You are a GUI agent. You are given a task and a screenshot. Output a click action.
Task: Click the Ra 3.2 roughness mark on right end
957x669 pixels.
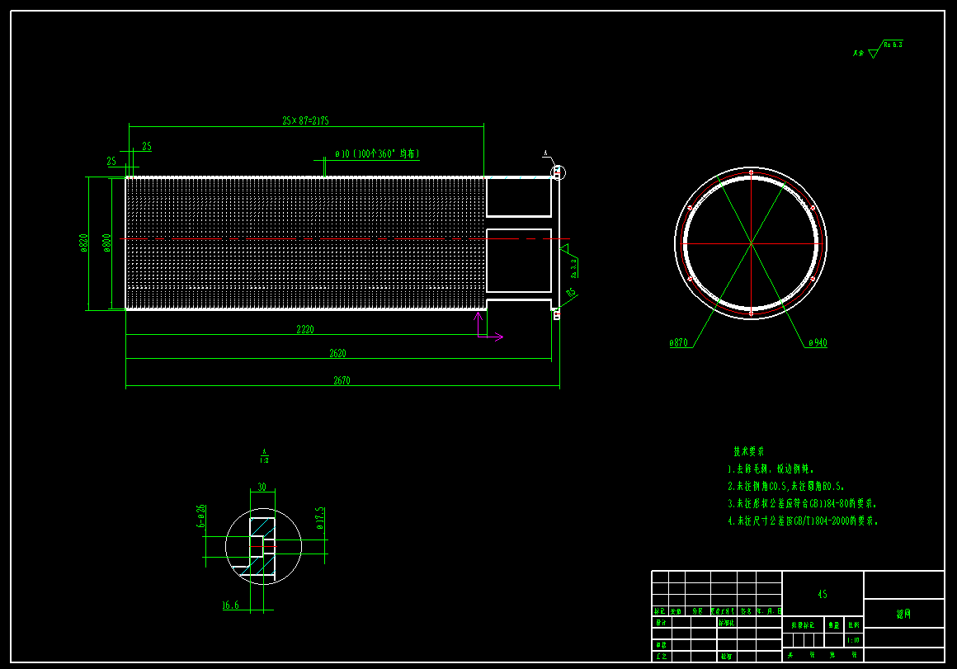click(570, 260)
